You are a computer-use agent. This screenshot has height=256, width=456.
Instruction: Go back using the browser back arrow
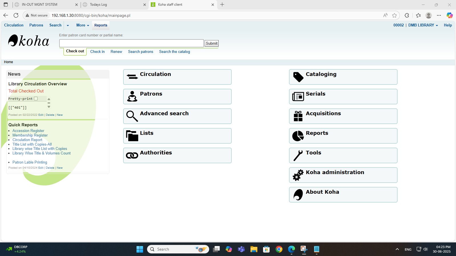6,15
